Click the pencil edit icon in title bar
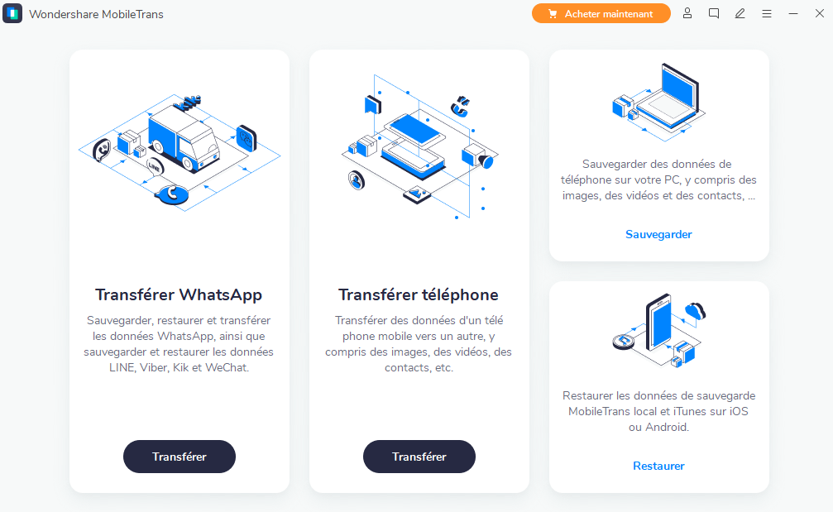 point(740,14)
